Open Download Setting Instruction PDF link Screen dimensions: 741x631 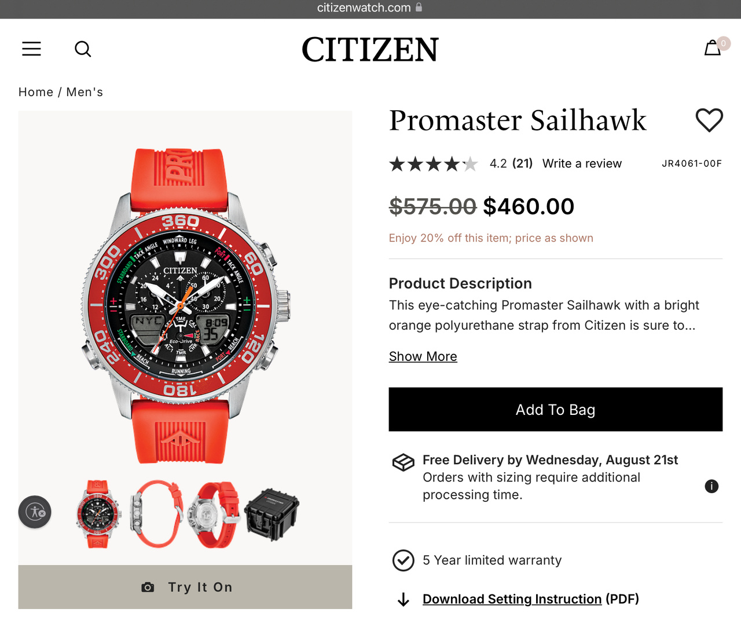click(x=512, y=599)
